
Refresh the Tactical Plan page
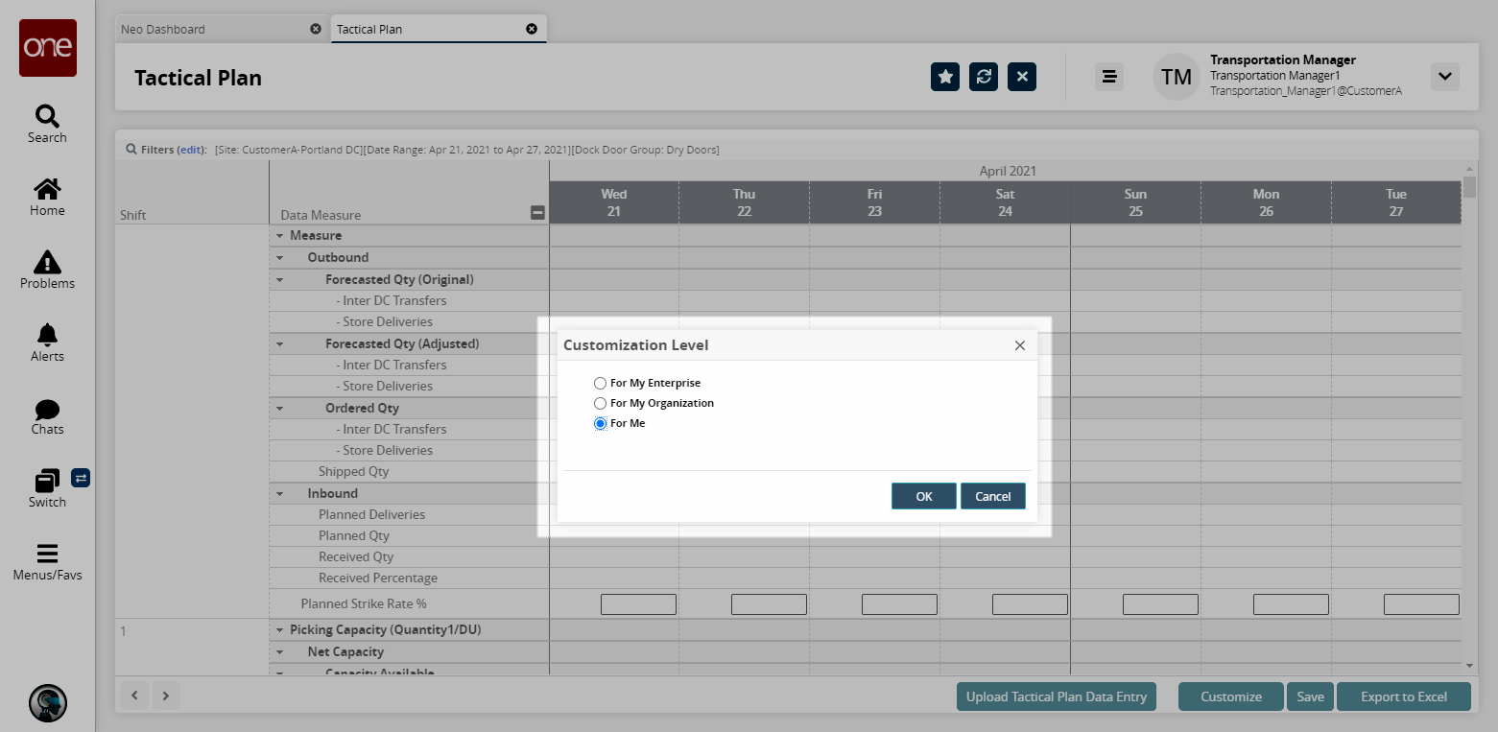(984, 77)
